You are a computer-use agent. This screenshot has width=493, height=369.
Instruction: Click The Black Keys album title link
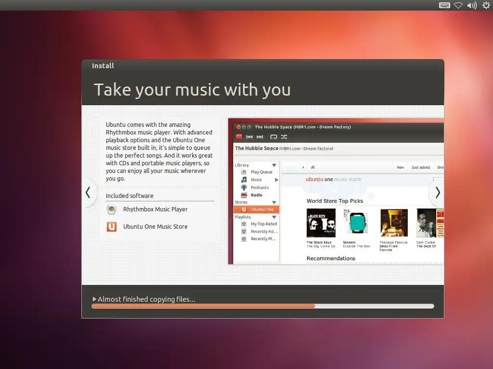coord(321,245)
